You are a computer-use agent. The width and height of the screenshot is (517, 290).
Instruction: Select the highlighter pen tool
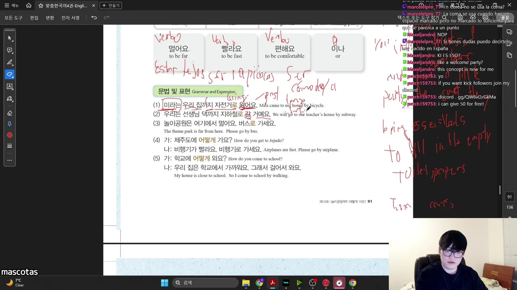(x=10, y=62)
